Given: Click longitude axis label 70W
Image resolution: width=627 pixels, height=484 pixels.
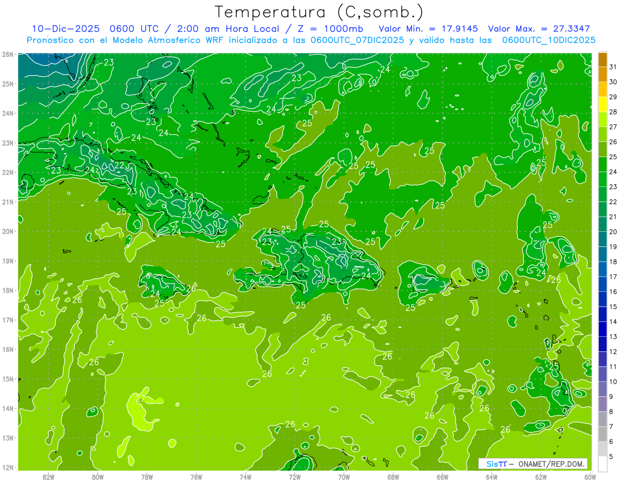Looking at the screenshot, I should (344, 477).
